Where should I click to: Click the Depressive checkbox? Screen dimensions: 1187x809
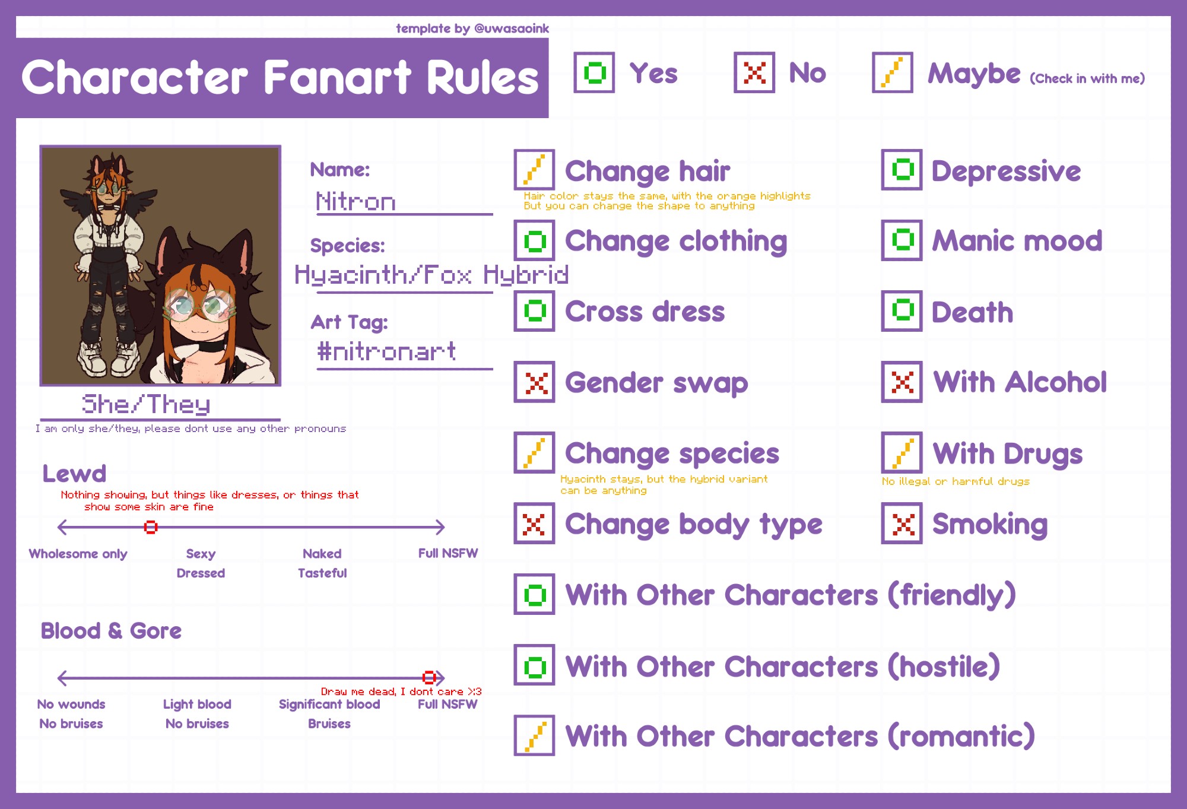[902, 170]
